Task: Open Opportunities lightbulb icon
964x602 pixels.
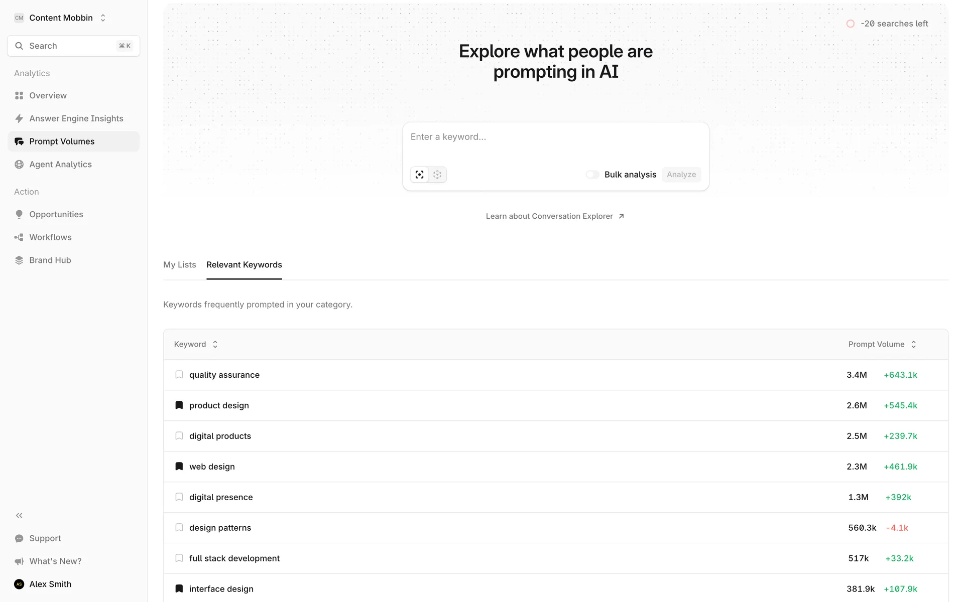Action: click(19, 214)
